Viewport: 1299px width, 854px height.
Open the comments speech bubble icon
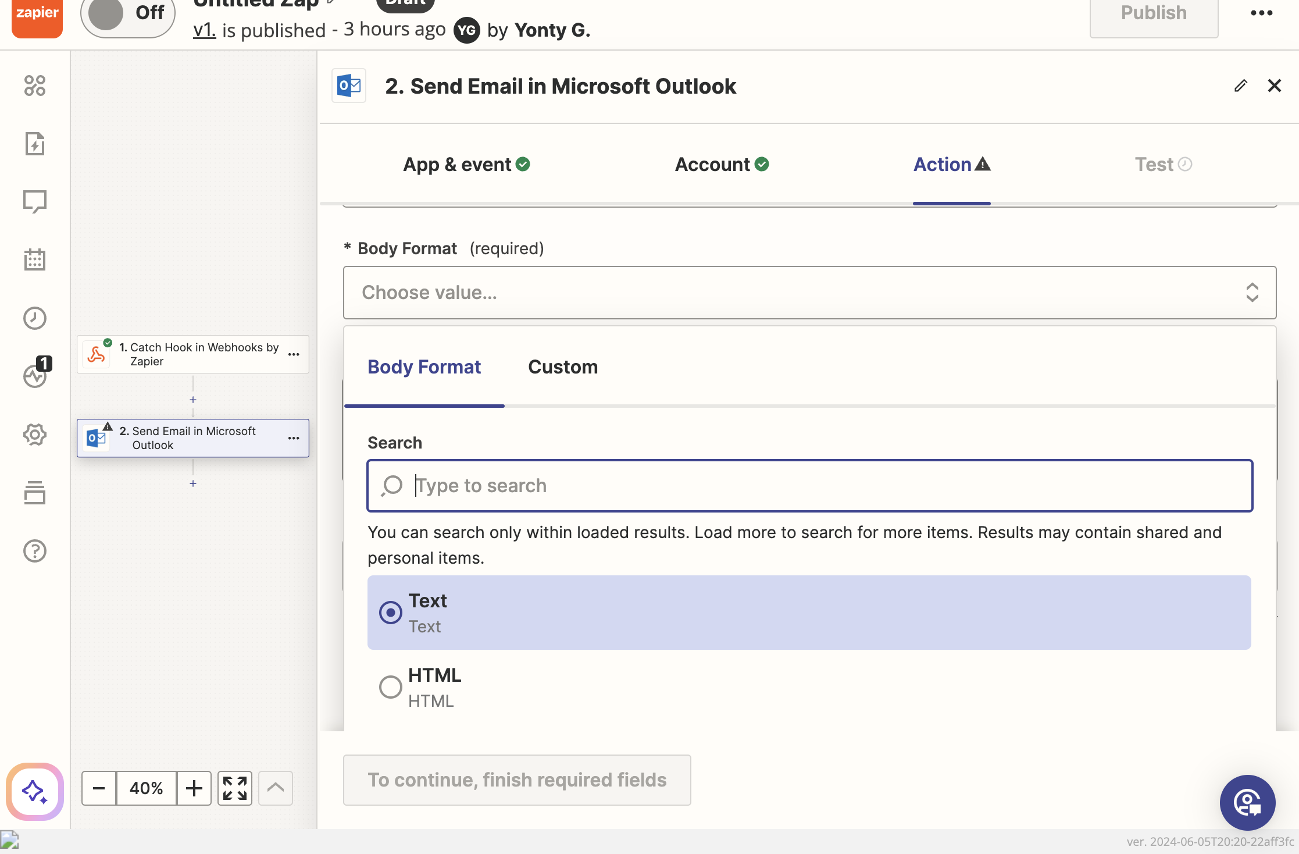pos(35,202)
